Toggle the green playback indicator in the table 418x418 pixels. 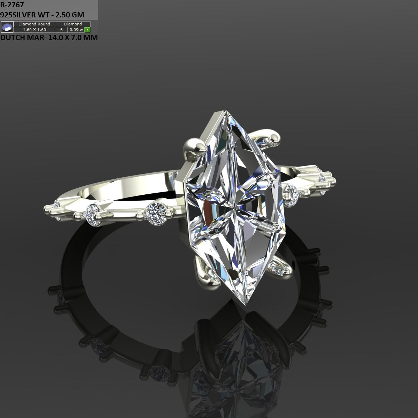pos(88,30)
